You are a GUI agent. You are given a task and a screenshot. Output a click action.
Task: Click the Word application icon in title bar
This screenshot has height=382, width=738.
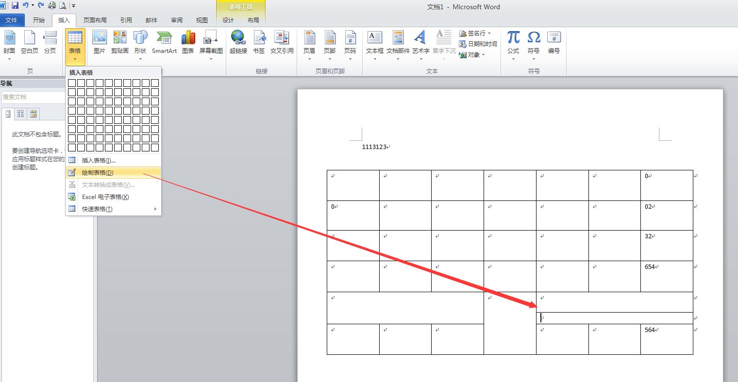pyautogui.click(x=3, y=5)
